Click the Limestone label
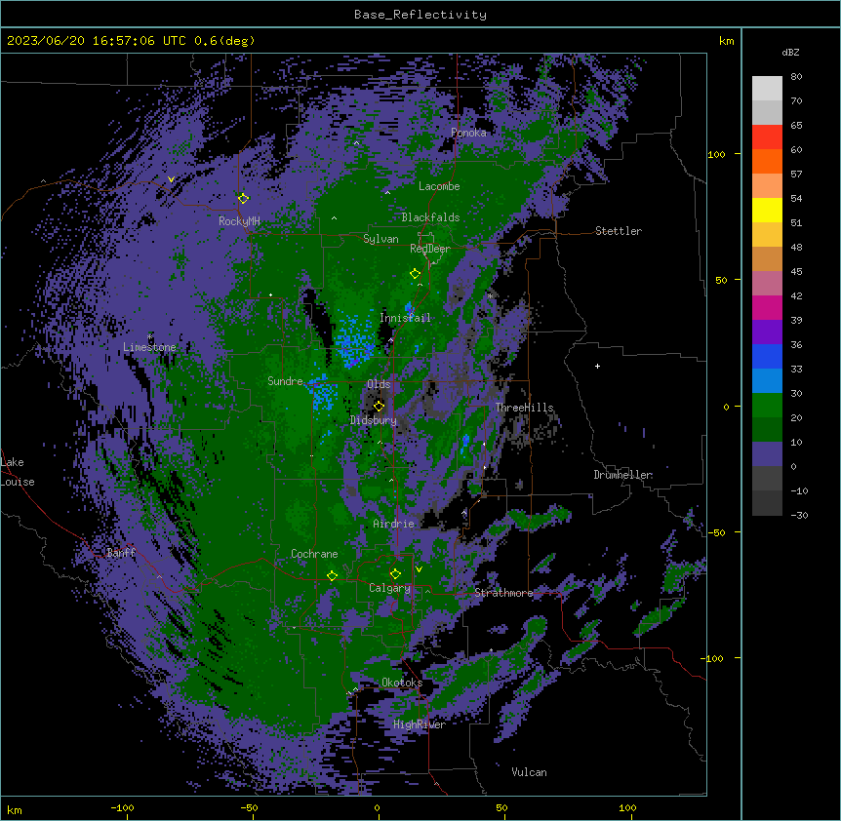The image size is (841, 821). (149, 347)
